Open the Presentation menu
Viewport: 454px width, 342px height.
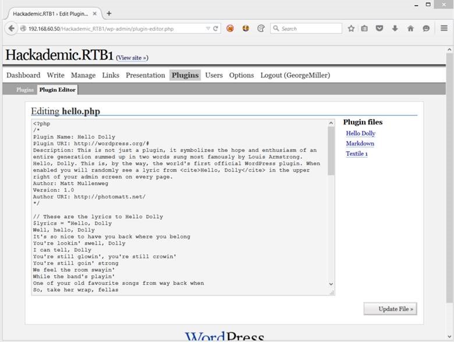[146, 75]
